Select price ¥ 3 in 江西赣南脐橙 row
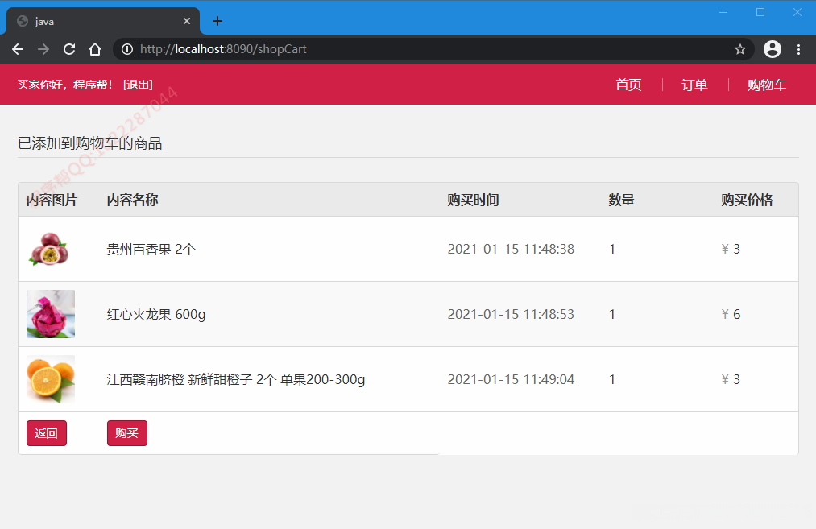This screenshot has width=816, height=529. click(731, 379)
